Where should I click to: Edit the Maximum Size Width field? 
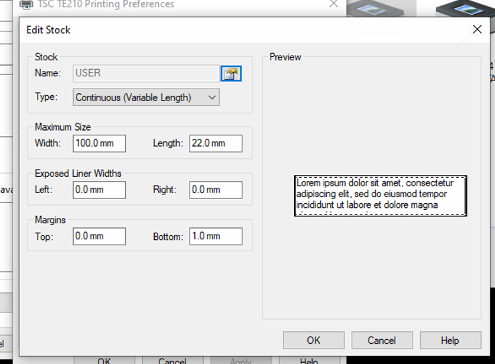(x=99, y=143)
